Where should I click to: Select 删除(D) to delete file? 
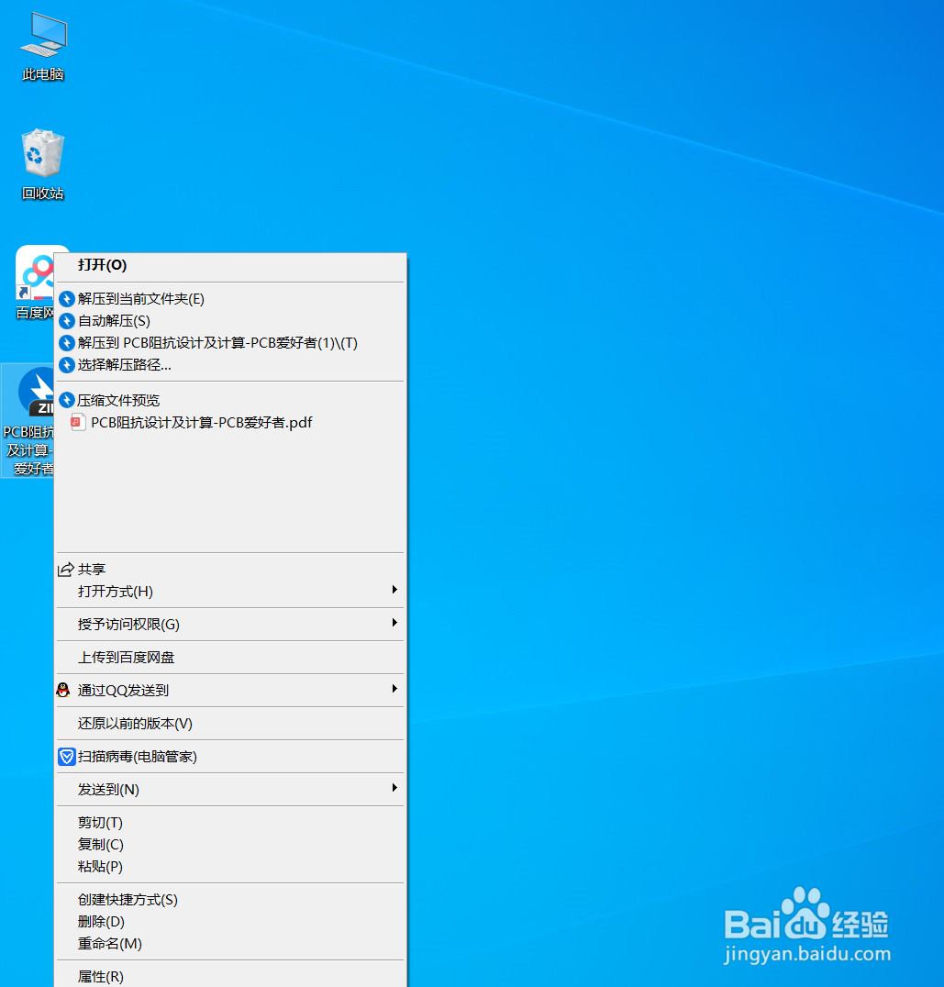click(x=229, y=922)
